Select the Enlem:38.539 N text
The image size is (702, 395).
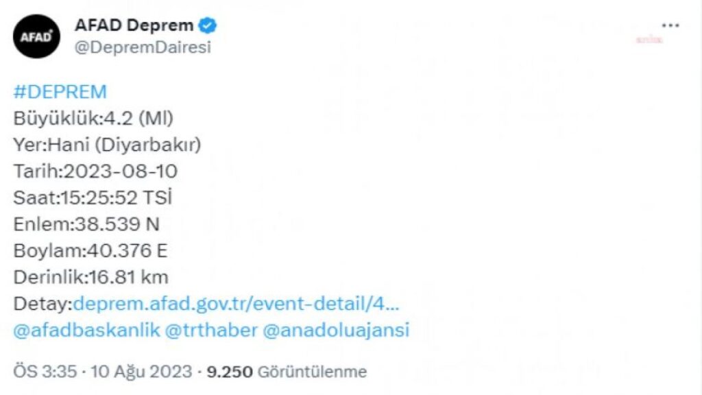pos(86,224)
